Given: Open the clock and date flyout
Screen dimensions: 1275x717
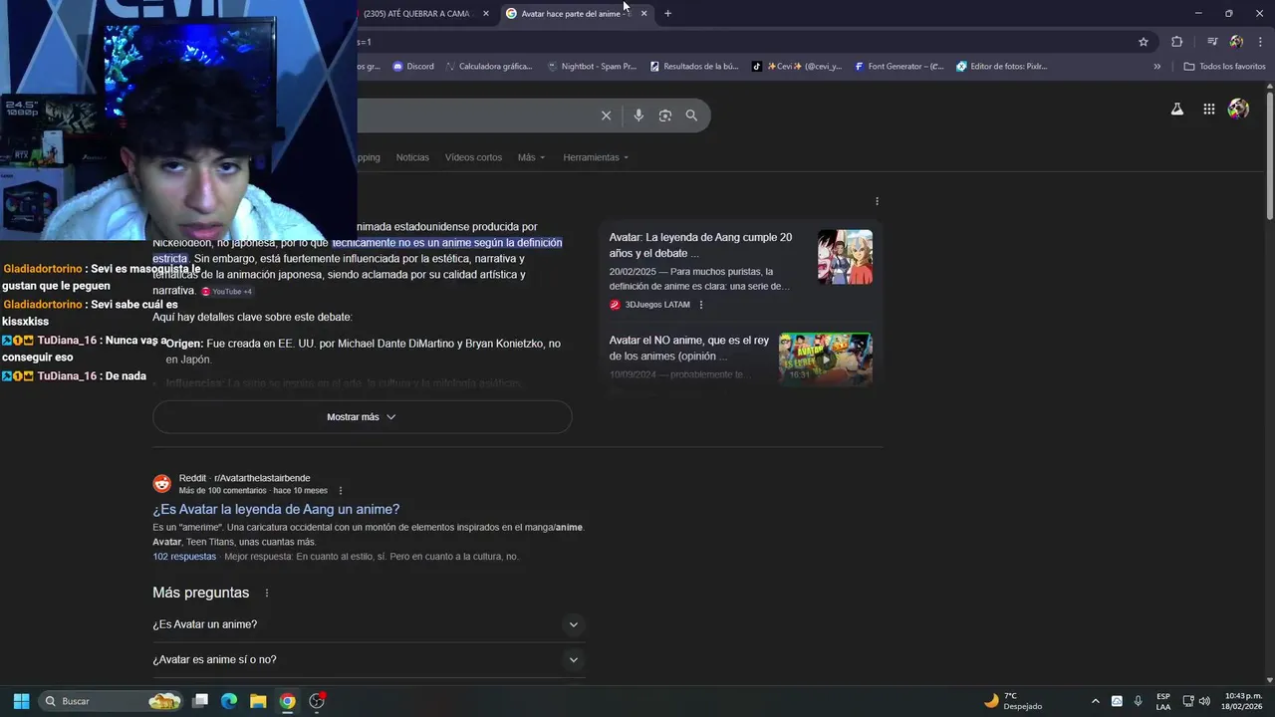Looking at the screenshot, I should pyautogui.click(x=1243, y=701).
